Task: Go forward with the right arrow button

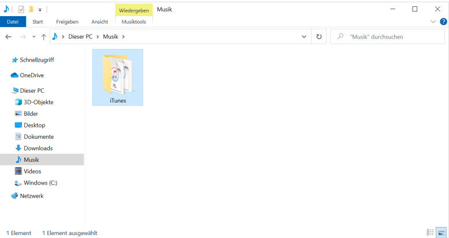Action: [x=23, y=37]
